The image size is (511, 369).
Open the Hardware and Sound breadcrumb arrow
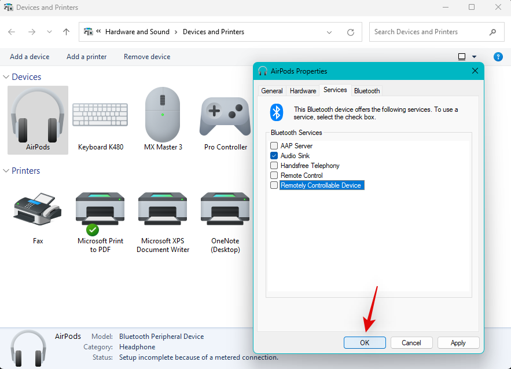pos(176,32)
